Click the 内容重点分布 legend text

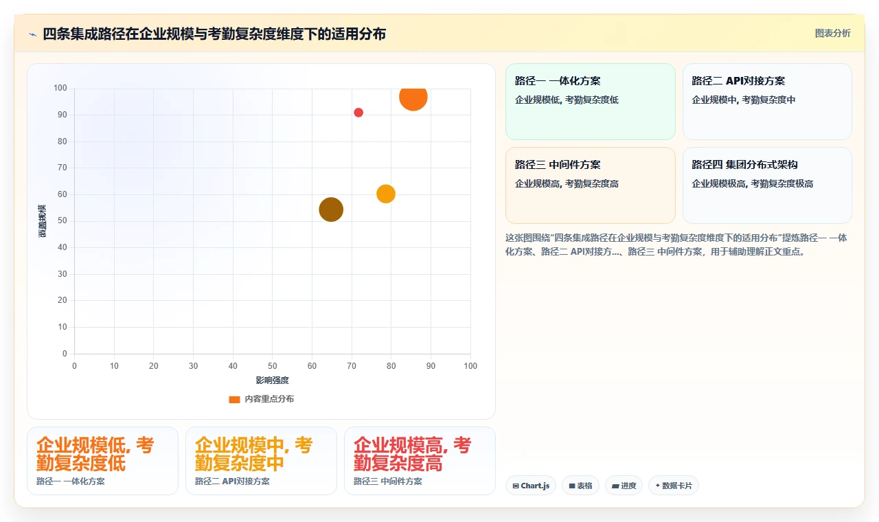269,399
